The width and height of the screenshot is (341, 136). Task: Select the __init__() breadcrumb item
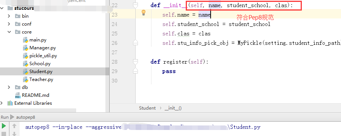[173, 108]
